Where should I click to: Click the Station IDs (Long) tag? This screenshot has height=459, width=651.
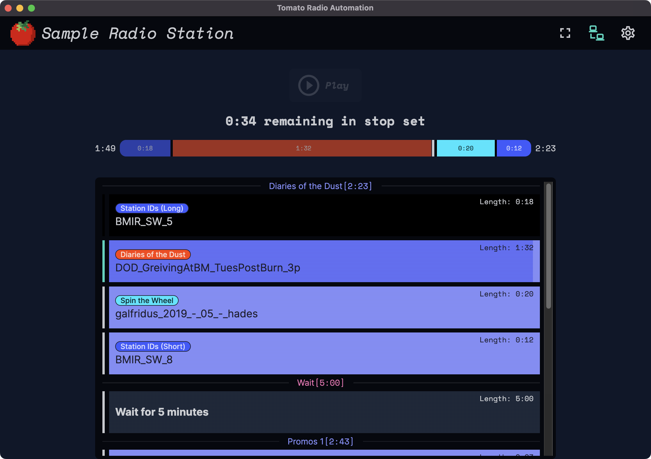pos(152,208)
